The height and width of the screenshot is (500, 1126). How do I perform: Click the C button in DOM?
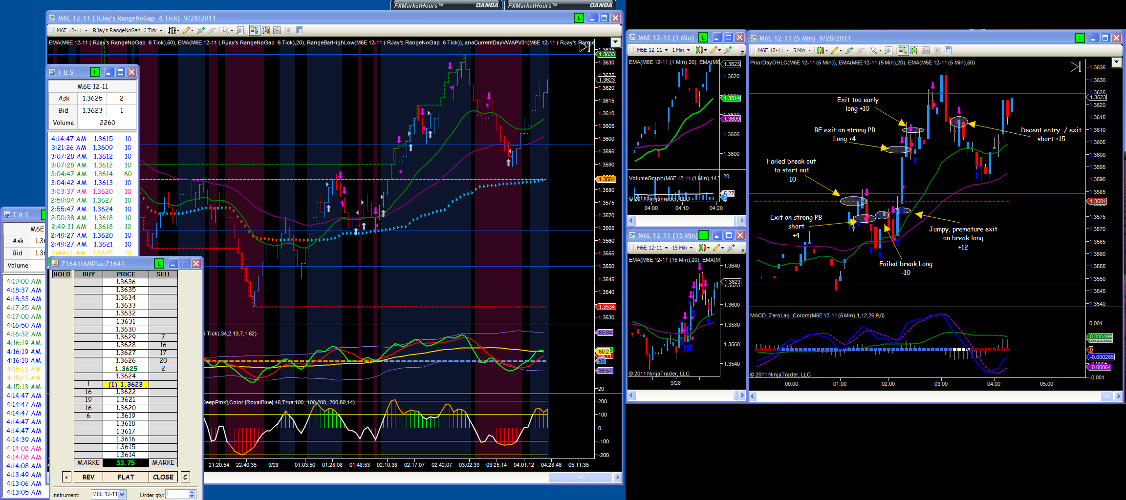(185, 477)
